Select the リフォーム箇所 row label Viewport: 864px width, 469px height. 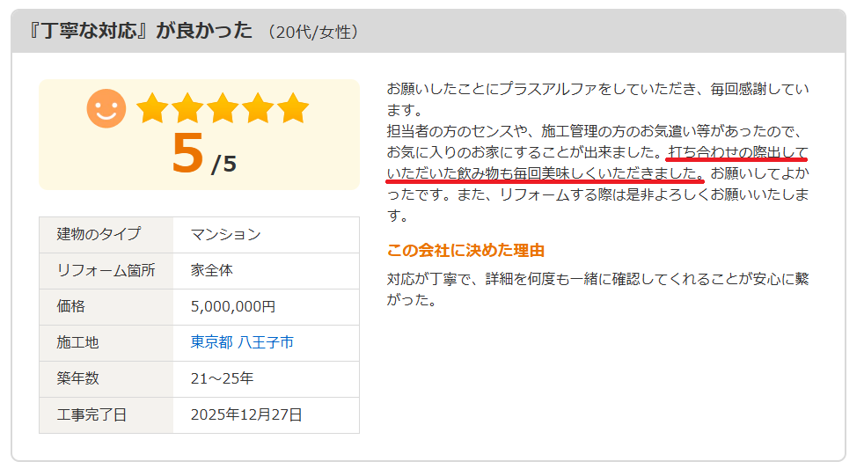106,270
